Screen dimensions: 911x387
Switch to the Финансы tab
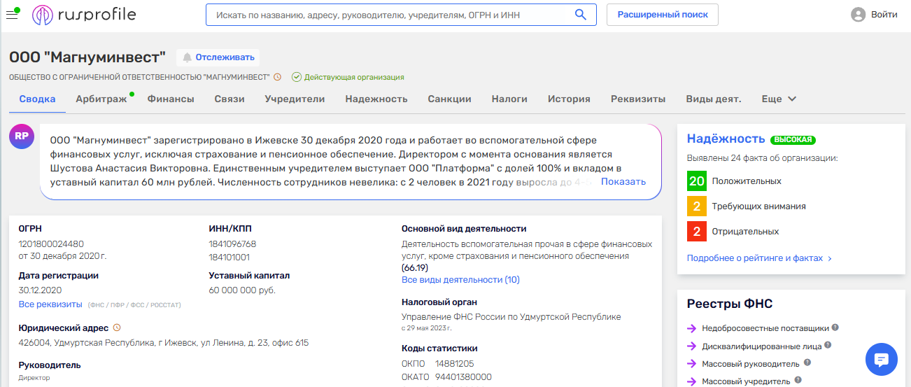pos(171,99)
